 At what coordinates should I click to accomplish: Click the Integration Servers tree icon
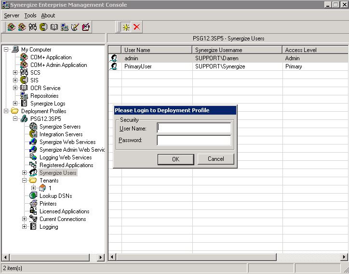point(33,134)
